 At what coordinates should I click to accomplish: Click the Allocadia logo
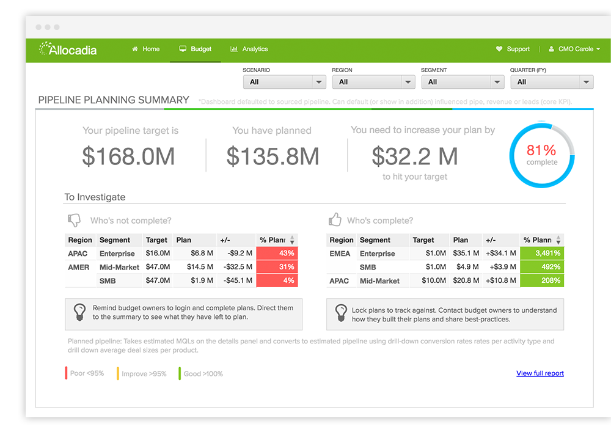[68, 49]
